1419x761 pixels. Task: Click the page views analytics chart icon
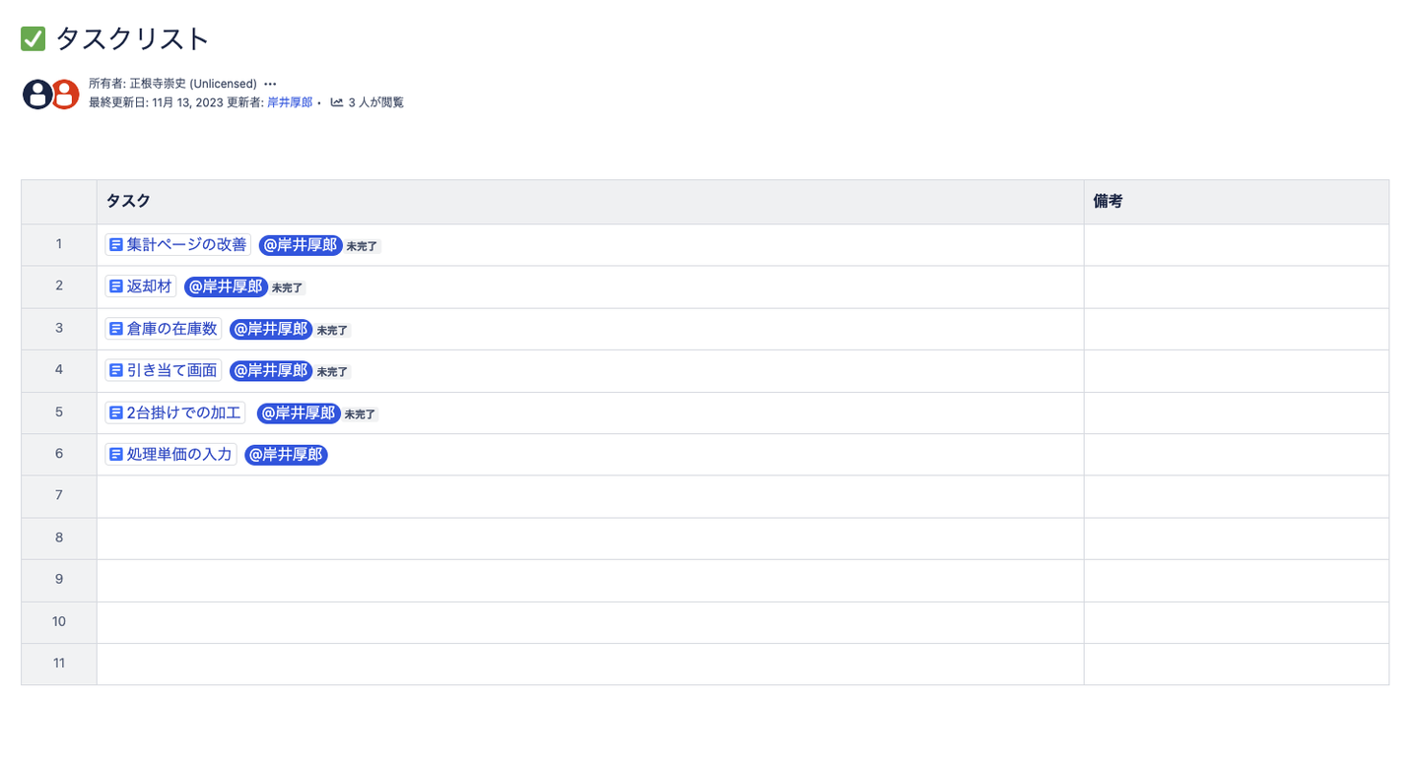[x=337, y=102]
